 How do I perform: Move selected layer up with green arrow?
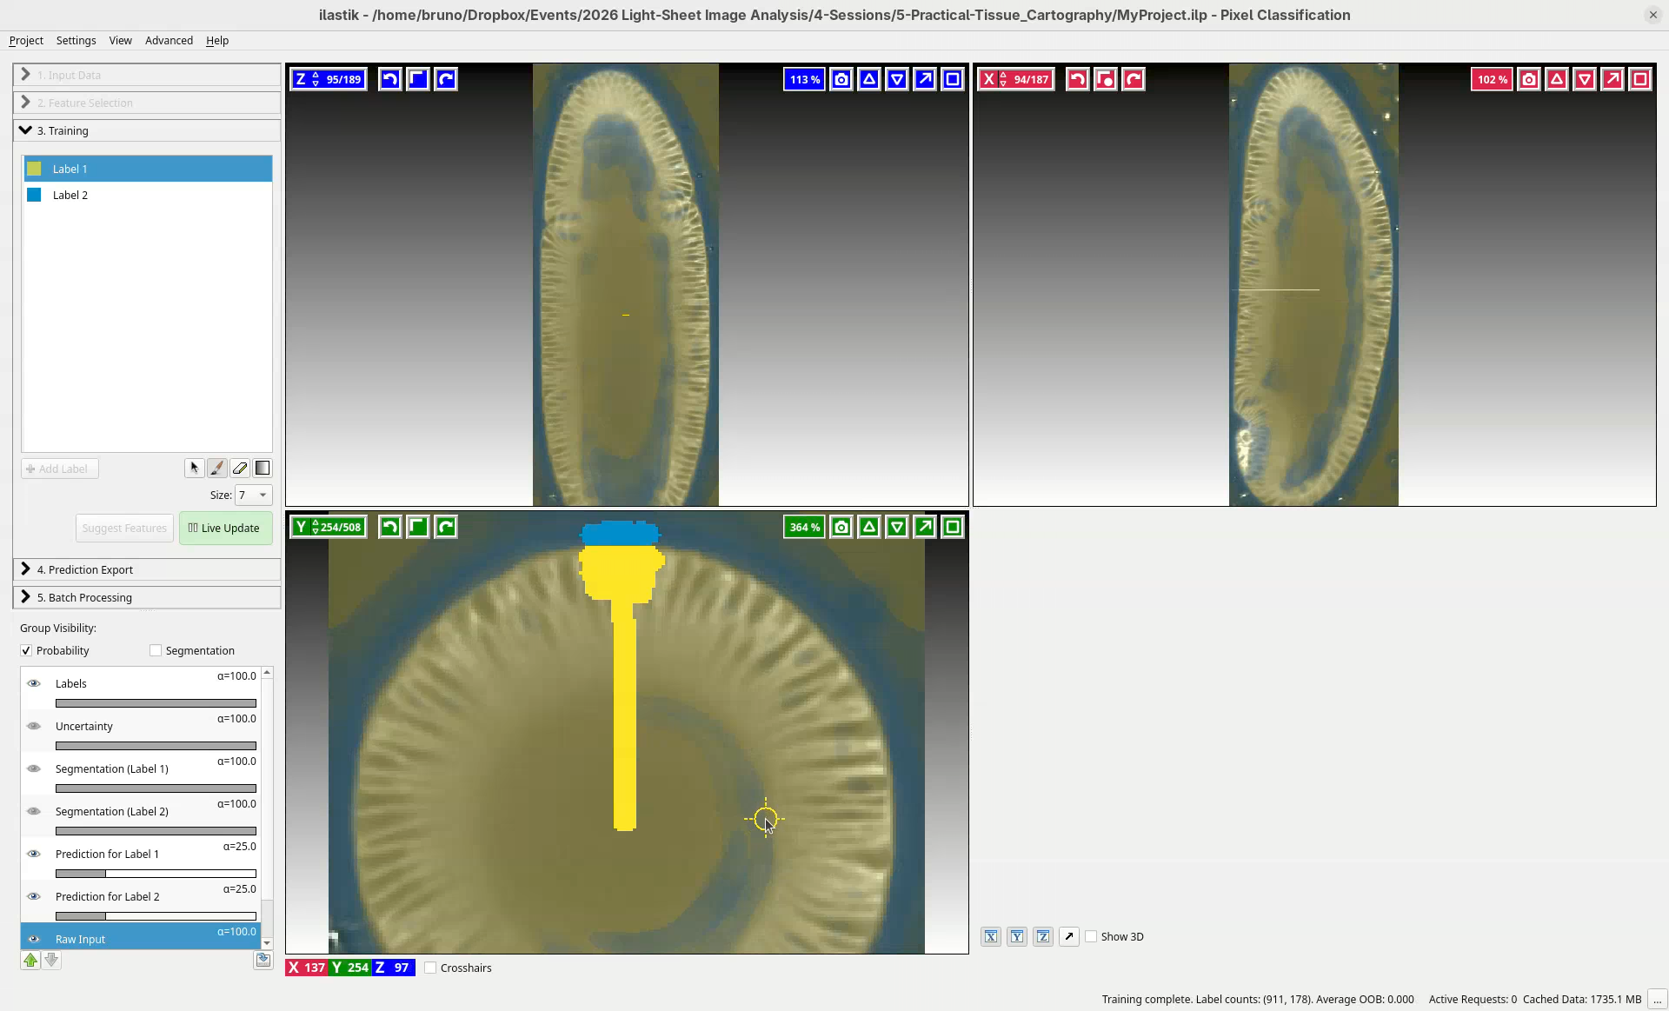(x=30, y=960)
